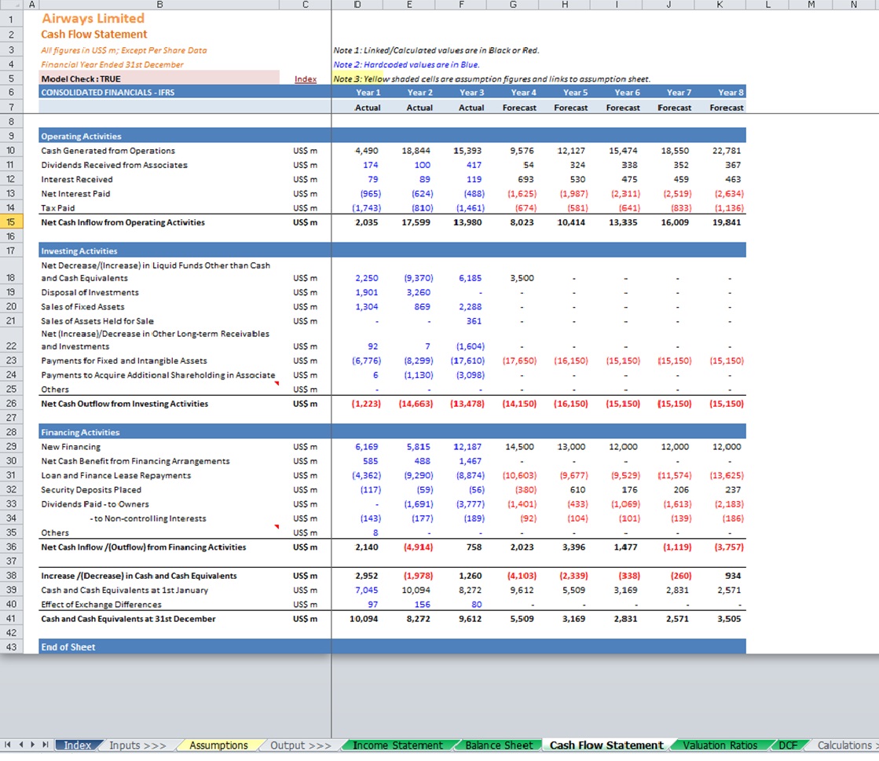Image resolution: width=879 pixels, height=761 pixels.
Task: Select column D header
Action: (357, 5)
